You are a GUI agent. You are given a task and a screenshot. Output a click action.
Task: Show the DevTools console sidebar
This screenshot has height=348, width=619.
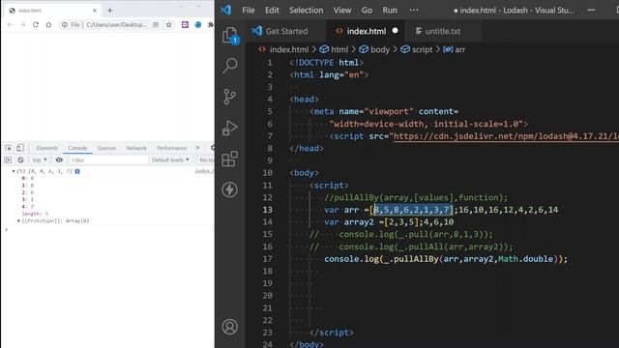click(x=8, y=159)
